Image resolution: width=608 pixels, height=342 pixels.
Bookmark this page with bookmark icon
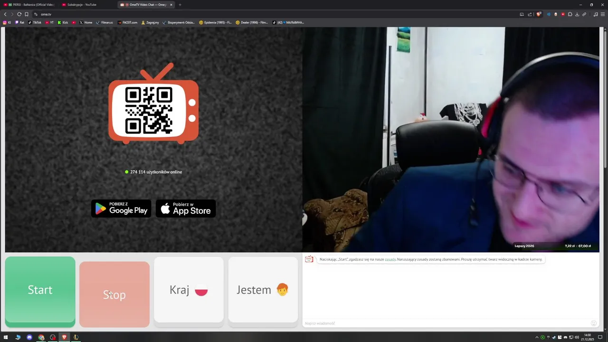(27, 14)
